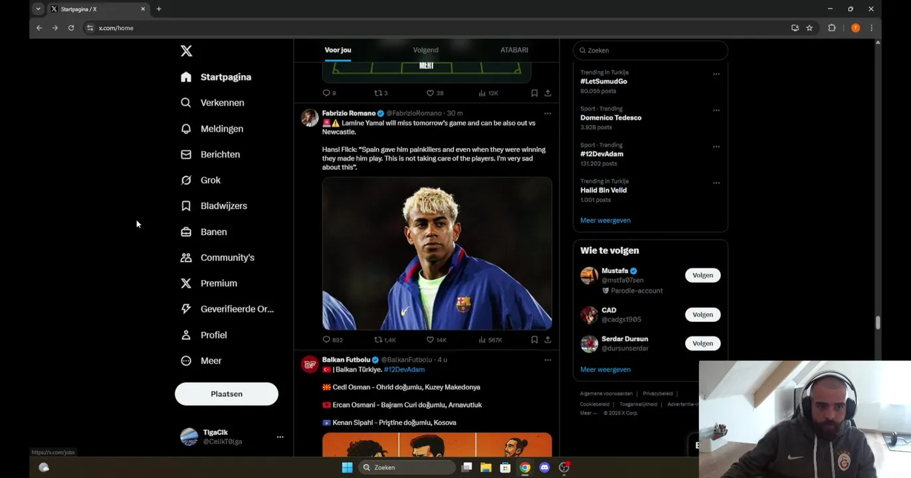Click the Community's people icon
This screenshot has height=478, width=911.
[186, 258]
